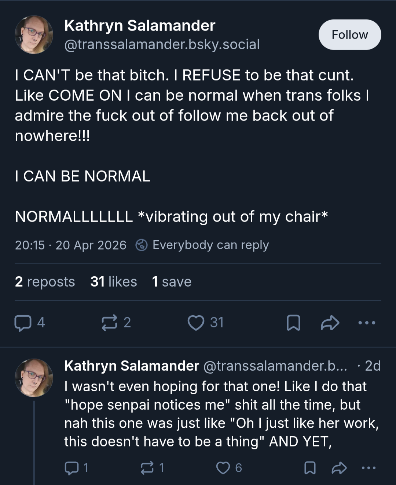This screenshot has height=485, width=396.
Task: Share the main post via arrow icon
Action: (330, 323)
